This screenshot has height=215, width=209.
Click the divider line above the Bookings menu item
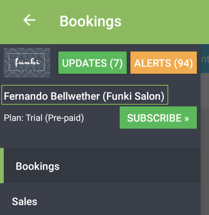click(x=100, y=137)
